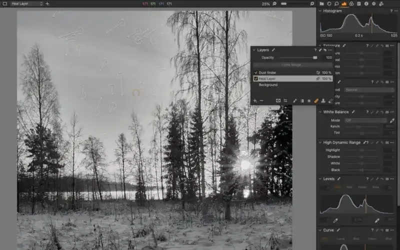Click the 25% zoom percentage readout
Viewport: 400px width, 250px height.
click(x=266, y=3)
